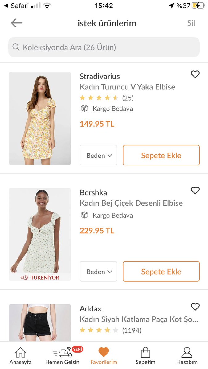208x369 pixels.
Task: Add Stradivarius dress with Sepete Ekle
Action: click(x=161, y=155)
